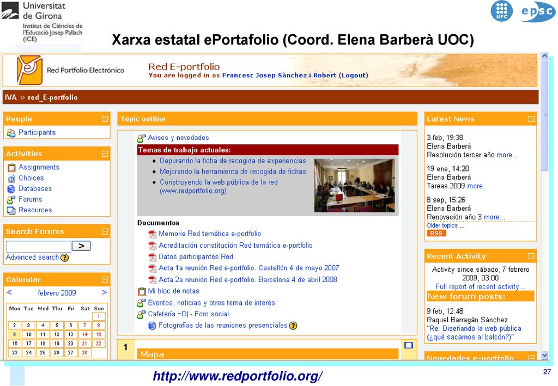Select day 9 in the calendar
This screenshot has width=558, height=386.
(x=14, y=334)
